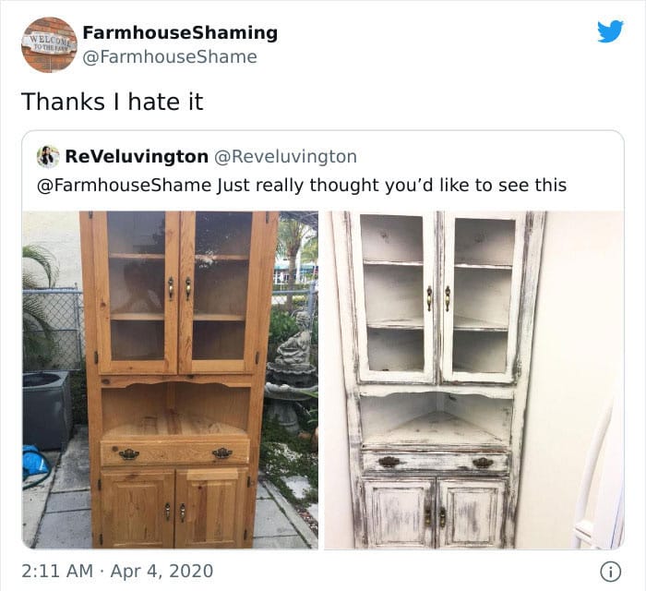Open the white distressed cabinet after photo

pos(473,380)
